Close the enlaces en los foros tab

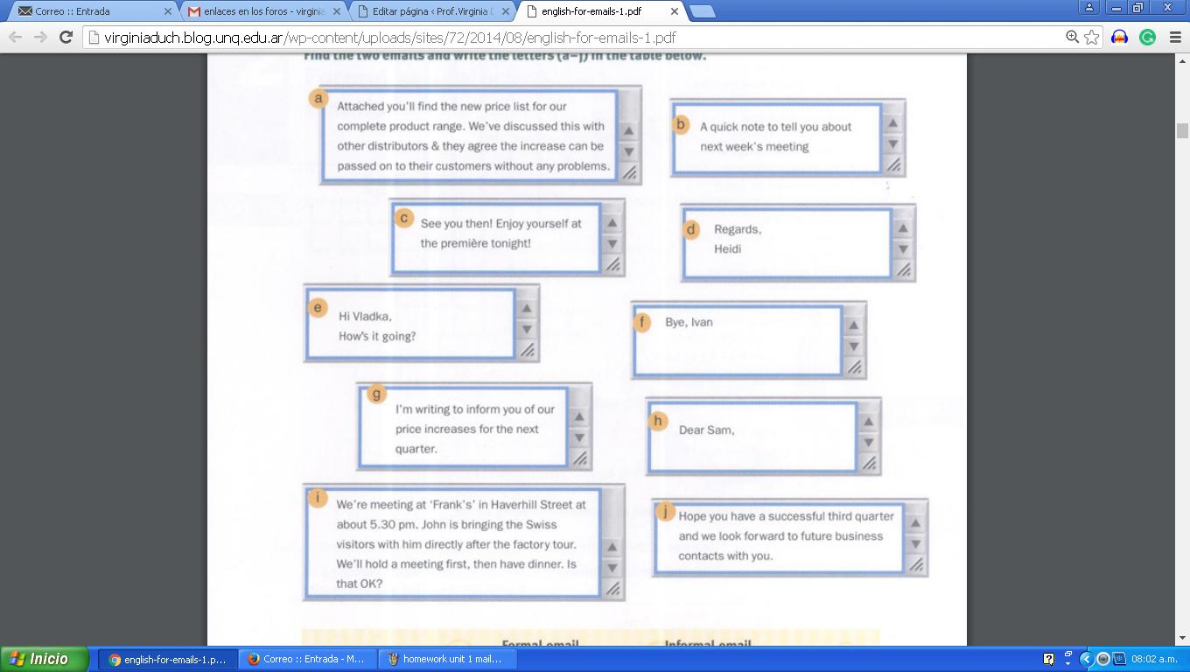pos(337,11)
